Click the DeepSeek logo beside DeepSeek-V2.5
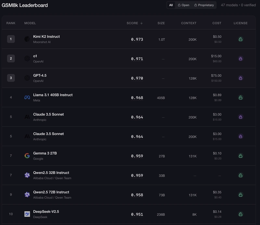The height and width of the screenshot is (225, 260). (x=27, y=214)
